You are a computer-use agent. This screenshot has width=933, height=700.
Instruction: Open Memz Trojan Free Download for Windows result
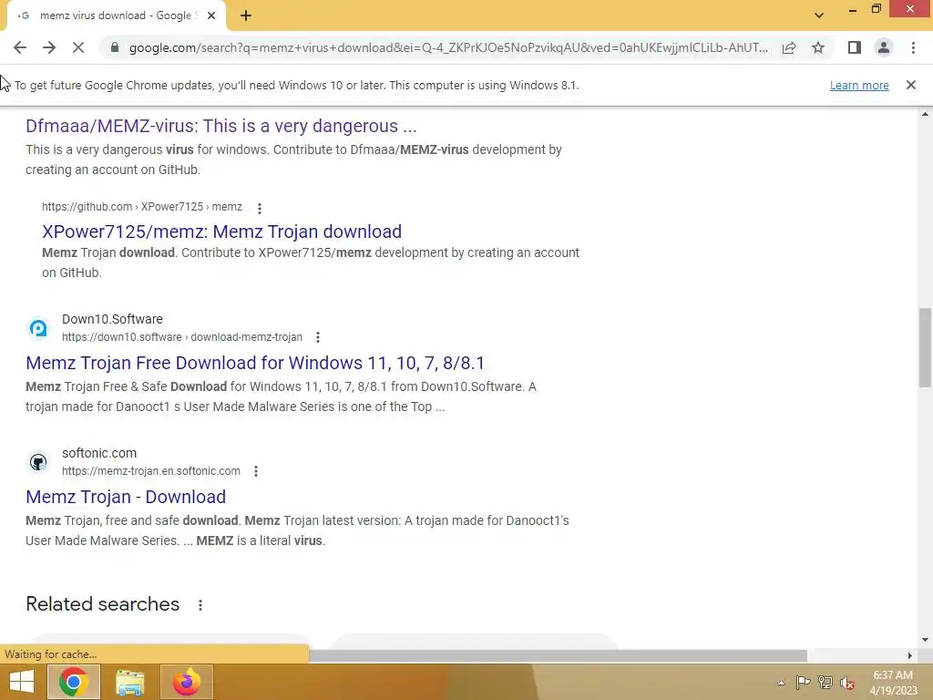tap(255, 363)
